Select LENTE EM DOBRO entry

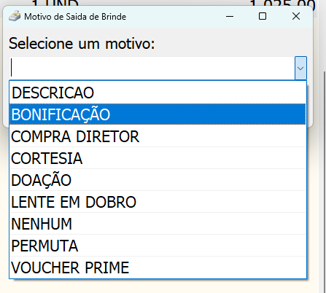pos(158,202)
